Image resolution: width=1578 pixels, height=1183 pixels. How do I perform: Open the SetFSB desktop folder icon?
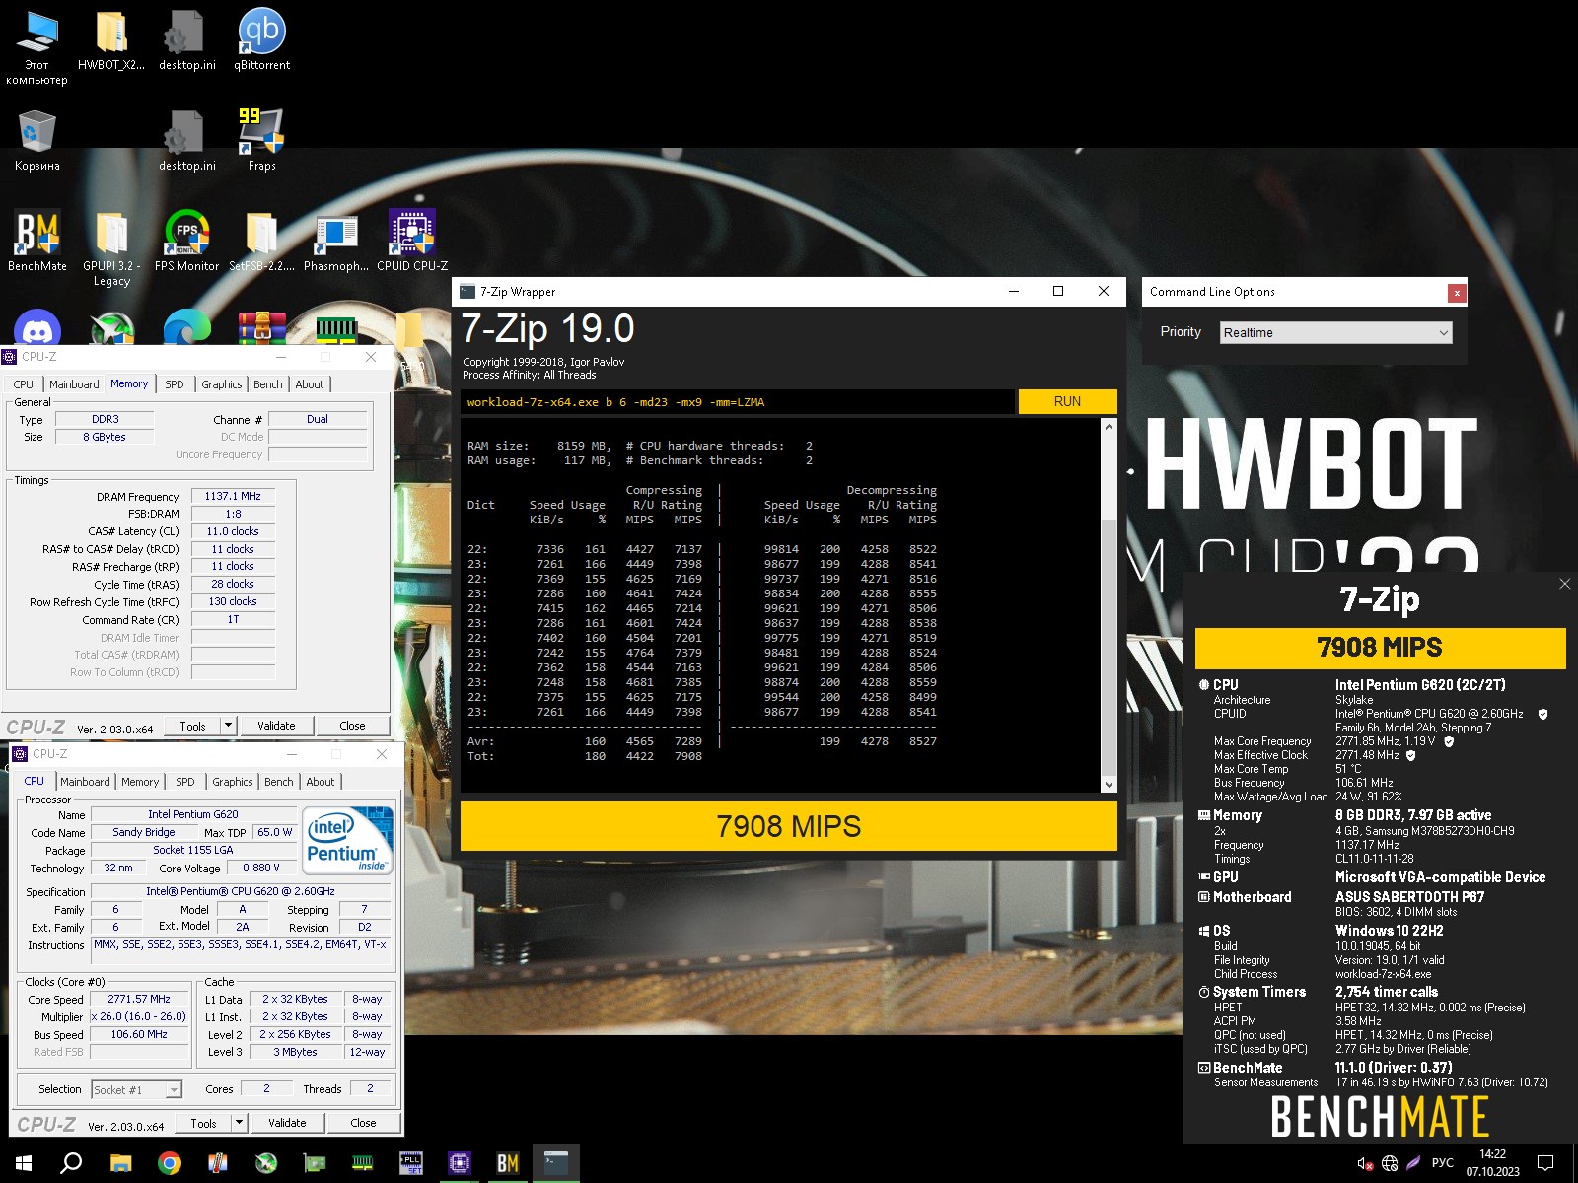[x=261, y=241]
